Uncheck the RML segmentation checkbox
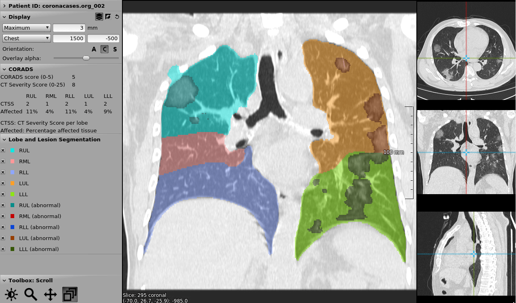Viewport: 516px width, 303px height. point(3,161)
